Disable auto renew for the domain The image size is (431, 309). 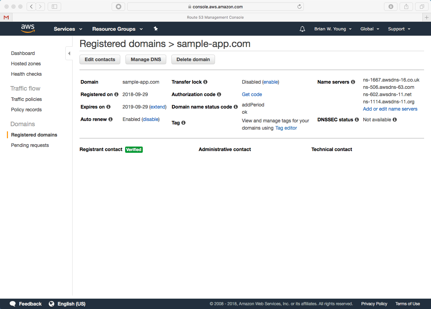[x=150, y=119]
